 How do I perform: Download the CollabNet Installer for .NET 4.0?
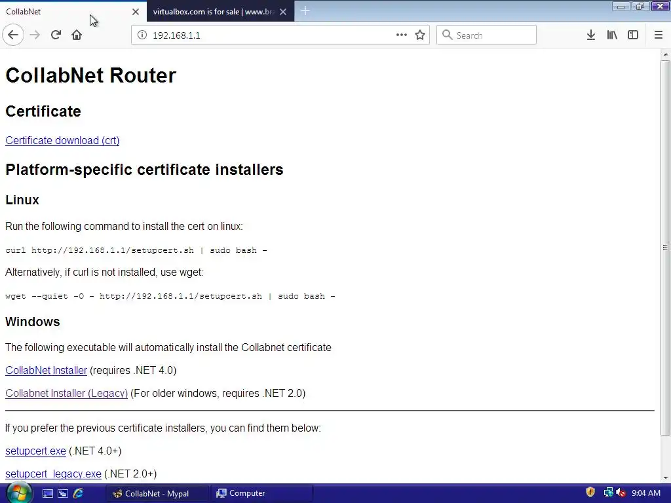47,371
